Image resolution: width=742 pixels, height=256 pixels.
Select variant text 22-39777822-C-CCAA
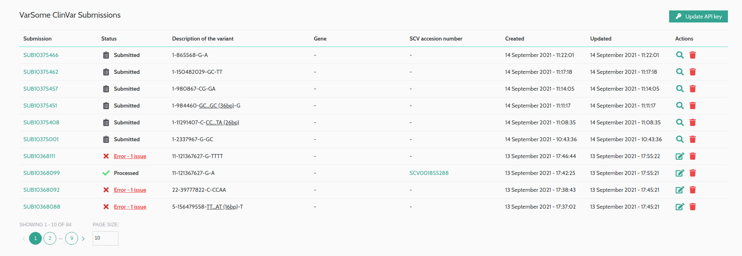pyautogui.click(x=199, y=190)
